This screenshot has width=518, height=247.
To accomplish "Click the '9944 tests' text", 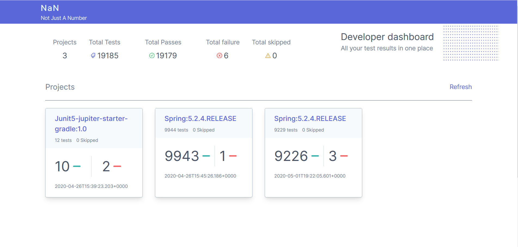I will point(176,130).
